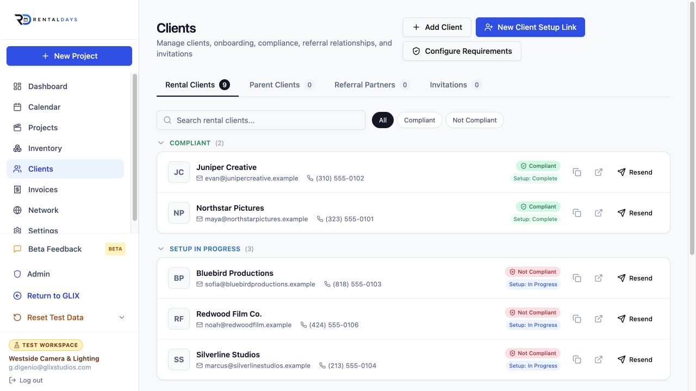Screen dimensions: 696x391
Task: Resend invite to Silverline Studios
Action: (x=635, y=360)
